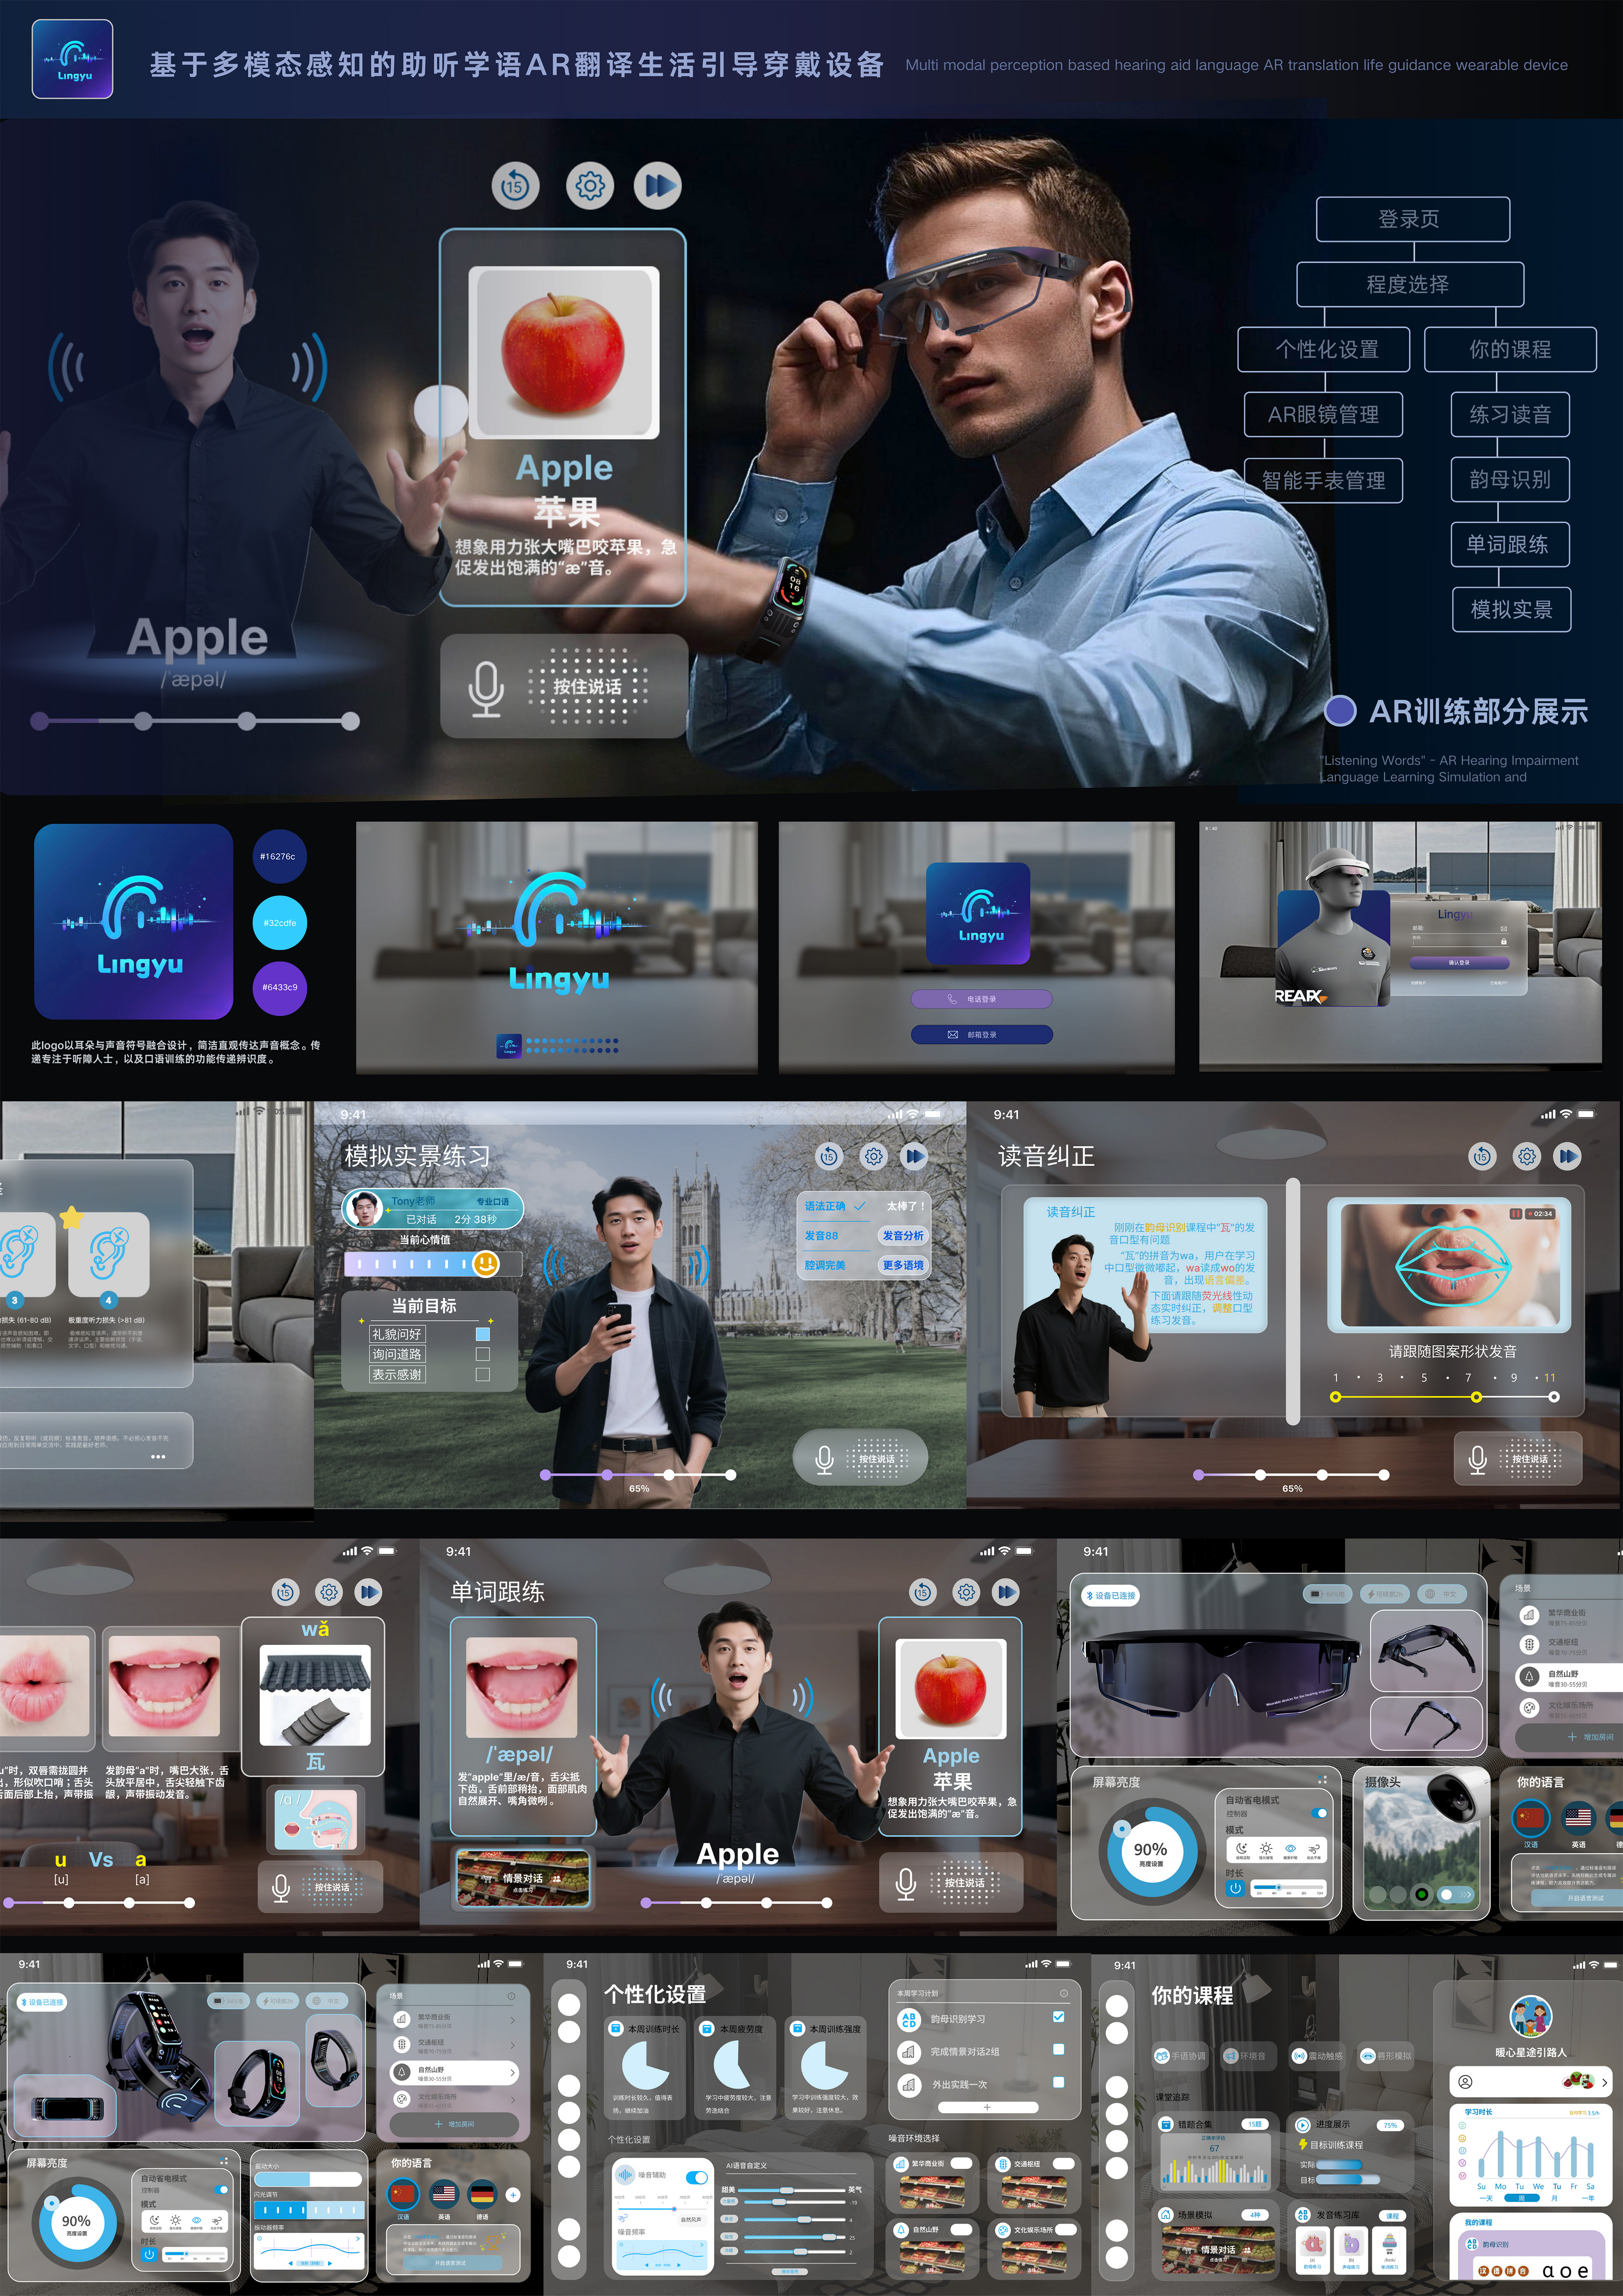Select the US flag on the smartwatch screen
The height and width of the screenshot is (2296, 1623).
click(x=444, y=2195)
